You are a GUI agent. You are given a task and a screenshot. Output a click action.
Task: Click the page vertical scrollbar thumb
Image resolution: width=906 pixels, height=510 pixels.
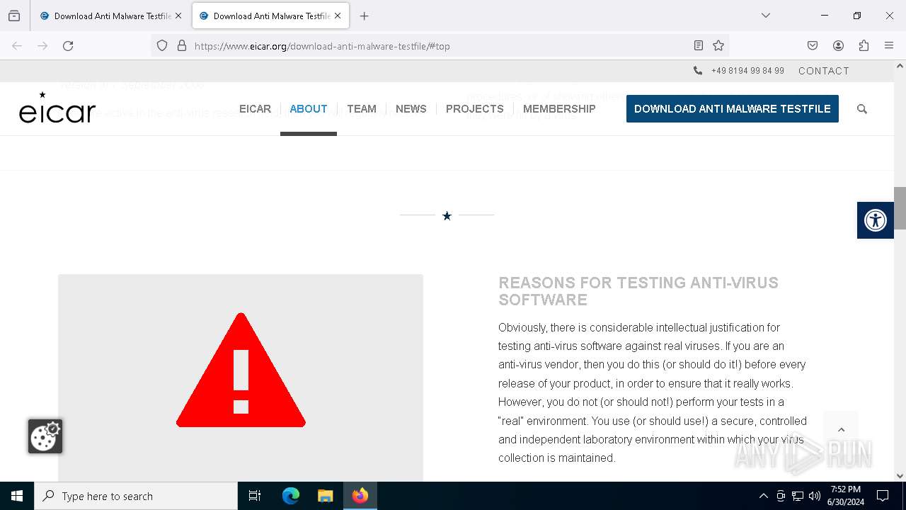click(900, 208)
